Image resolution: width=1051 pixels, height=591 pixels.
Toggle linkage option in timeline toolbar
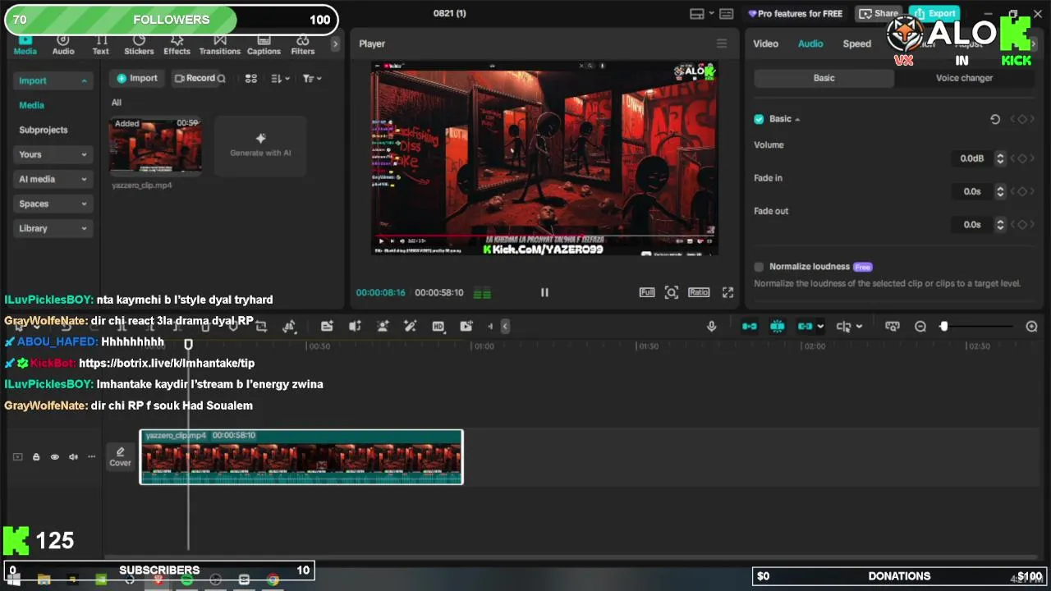pyautogui.click(x=805, y=327)
